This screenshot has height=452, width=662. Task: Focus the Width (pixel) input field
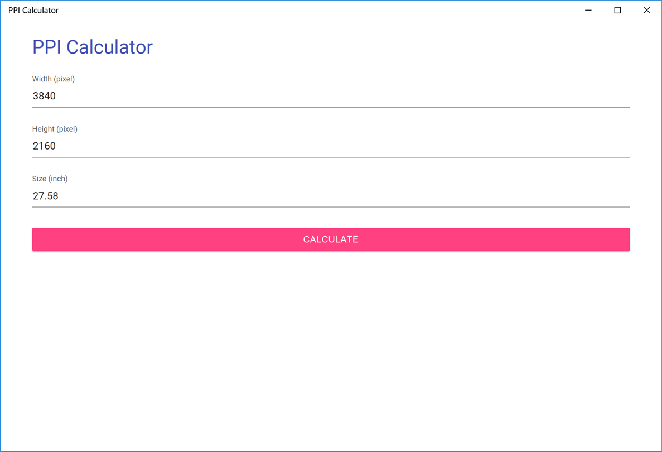(331, 96)
